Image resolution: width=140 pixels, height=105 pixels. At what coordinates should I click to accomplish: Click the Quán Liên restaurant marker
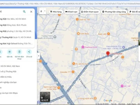(x=108, y=34)
